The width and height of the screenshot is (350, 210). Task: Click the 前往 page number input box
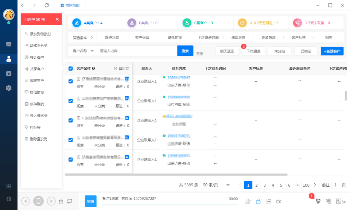pos(335,185)
